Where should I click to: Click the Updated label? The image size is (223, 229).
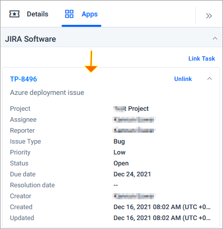pyautogui.click(x=22, y=218)
